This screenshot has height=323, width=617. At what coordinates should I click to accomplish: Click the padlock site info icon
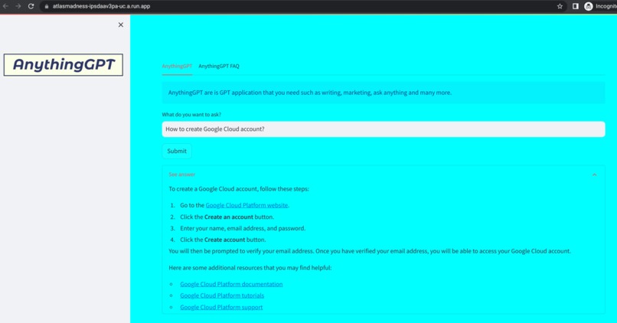(47, 6)
